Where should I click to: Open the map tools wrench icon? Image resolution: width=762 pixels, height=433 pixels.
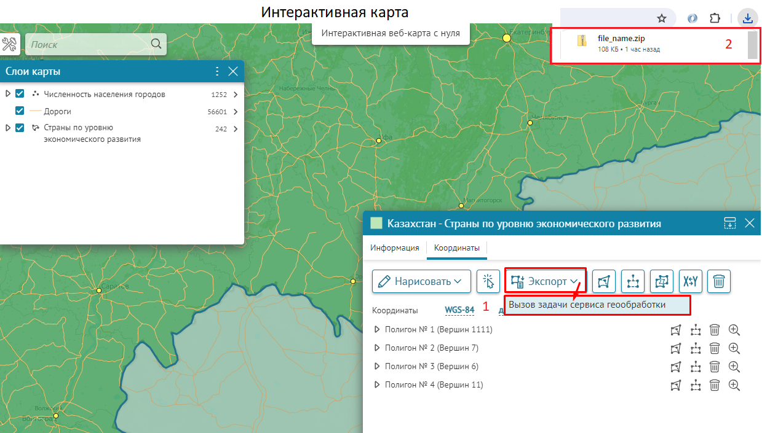tap(10, 44)
